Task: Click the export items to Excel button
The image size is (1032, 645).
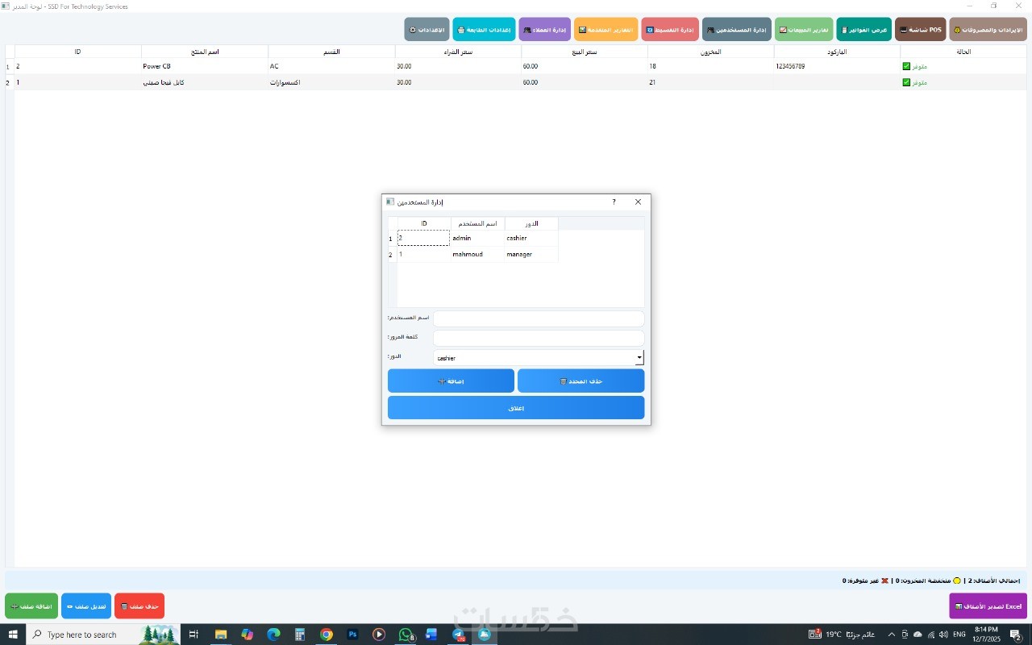Action: [988, 606]
